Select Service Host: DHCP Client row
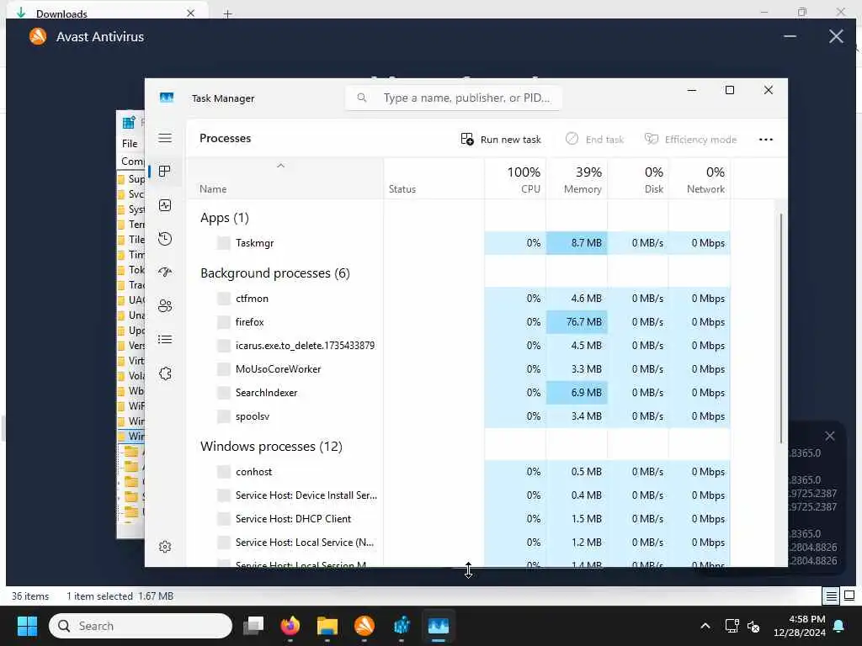 [x=459, y=519]
